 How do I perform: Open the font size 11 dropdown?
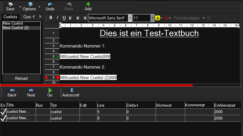tap(152, 18)
